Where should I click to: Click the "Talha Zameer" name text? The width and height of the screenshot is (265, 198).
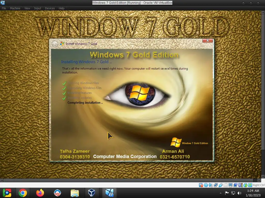click(x=75, y=151)
